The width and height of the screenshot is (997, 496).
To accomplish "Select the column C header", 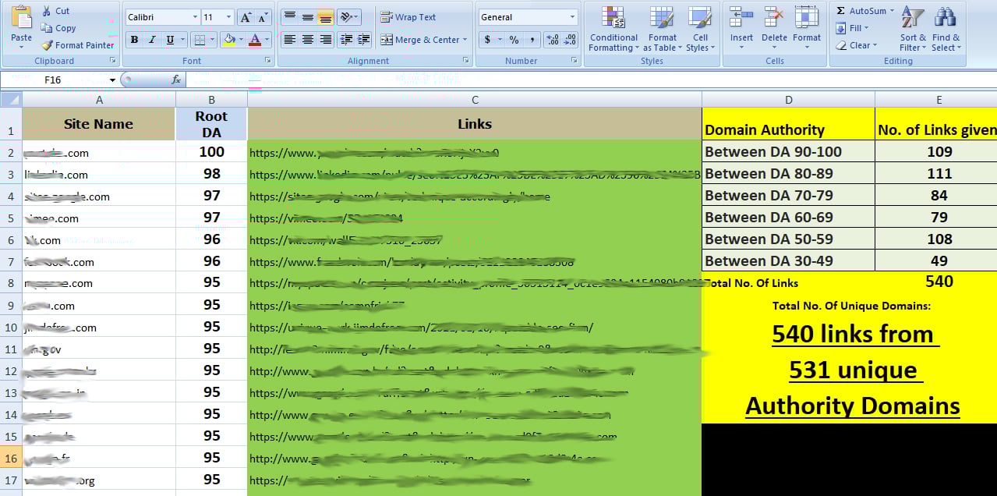I will click(475, 100).
